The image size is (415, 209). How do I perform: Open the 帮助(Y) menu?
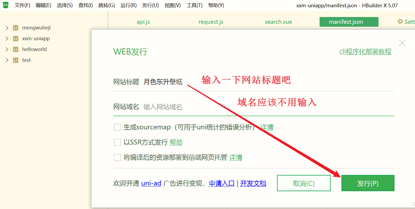pyautogui.click(x=216, y=5)
